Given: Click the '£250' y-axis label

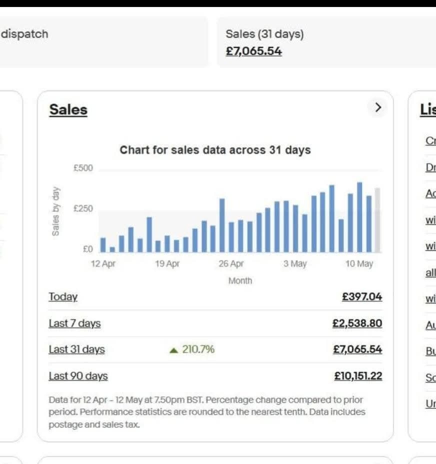Looking at the screenshot, I should (83, 208).
